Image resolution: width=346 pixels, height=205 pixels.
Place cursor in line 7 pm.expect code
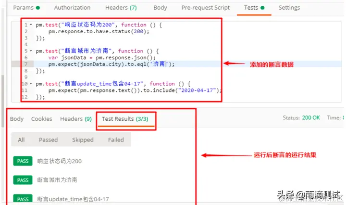point(111,64)
